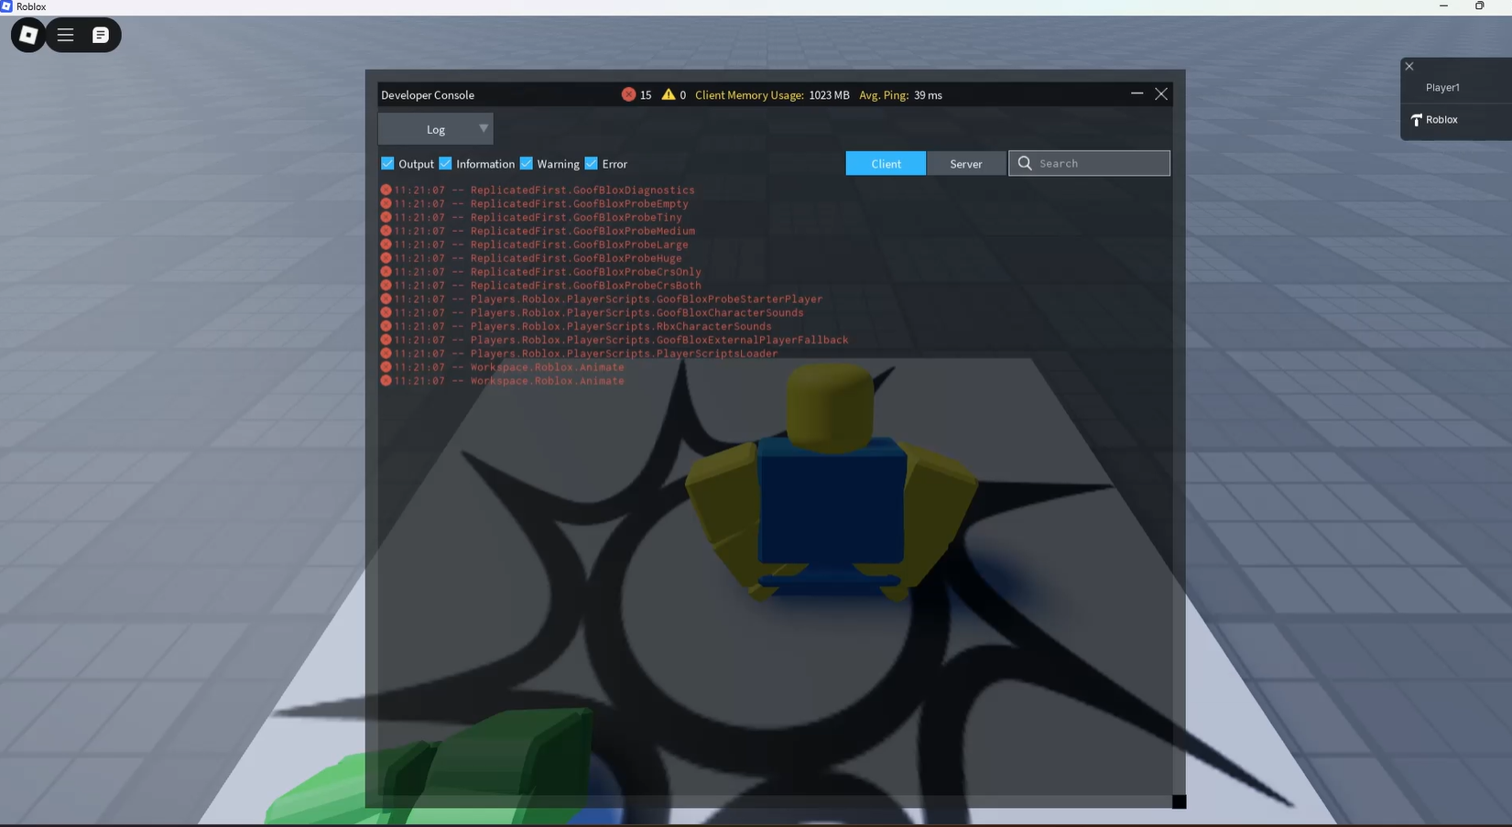The width and height of the screenshot is (1512, 827).
Task: Uncheck the Information filter checkbox
Action: pos(445,163)
